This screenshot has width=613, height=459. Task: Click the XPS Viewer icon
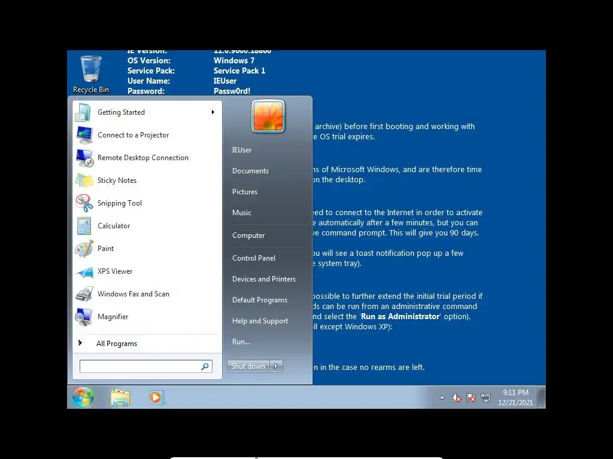[84, 272]
